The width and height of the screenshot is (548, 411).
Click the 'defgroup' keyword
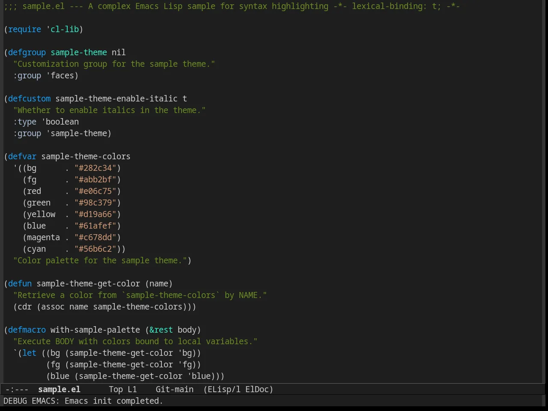(27, 52)
